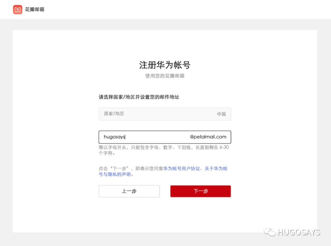Click the hint text about 6-30 characters
This screenshot has width=331, height=246.
(164, 150)
